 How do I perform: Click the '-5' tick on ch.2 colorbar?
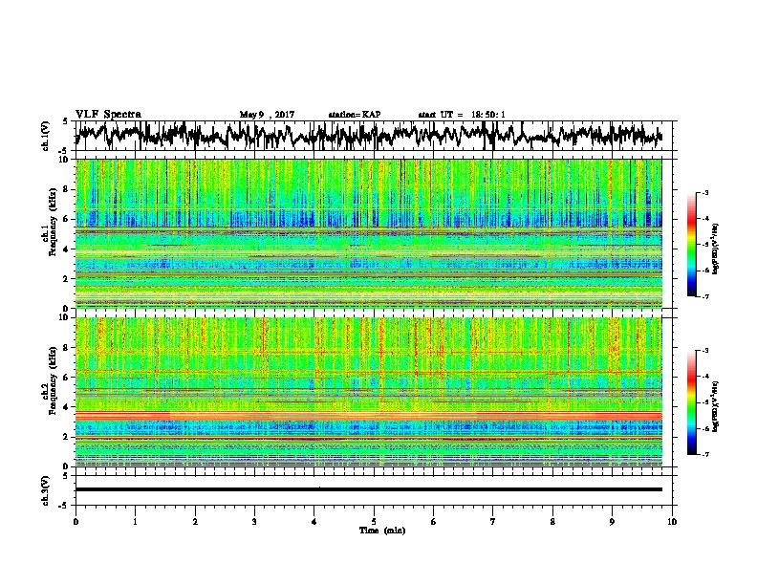click(x=704, y=402)
